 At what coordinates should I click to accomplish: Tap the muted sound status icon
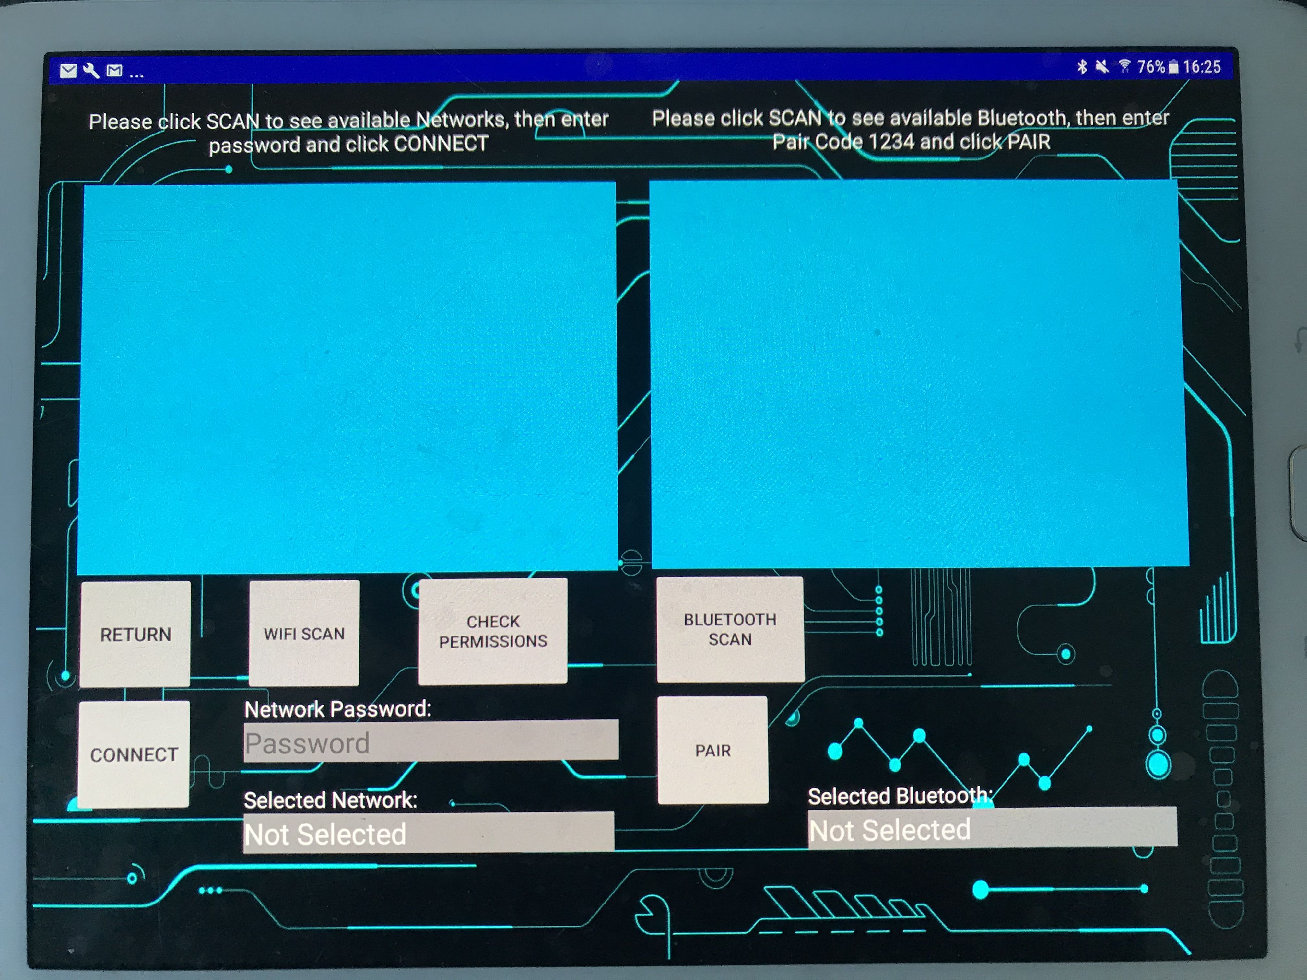click(x=1102, y=67)
